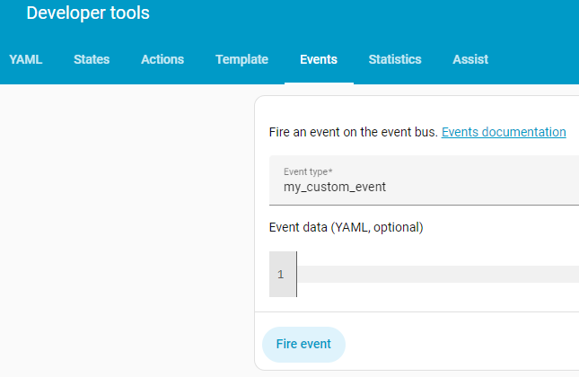Viewport: 579px width, 377px height.
Task: Open the Statistics tab
Action: click(x=395, y=59)
